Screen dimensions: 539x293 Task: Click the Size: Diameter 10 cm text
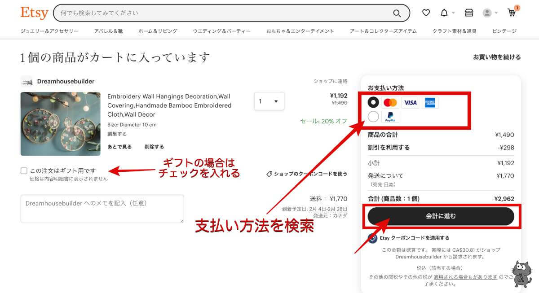coord(132,125)
